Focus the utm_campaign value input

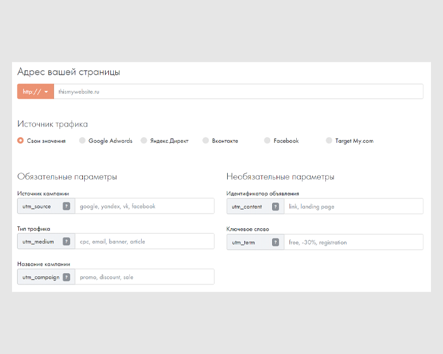[x=144, y=277]
